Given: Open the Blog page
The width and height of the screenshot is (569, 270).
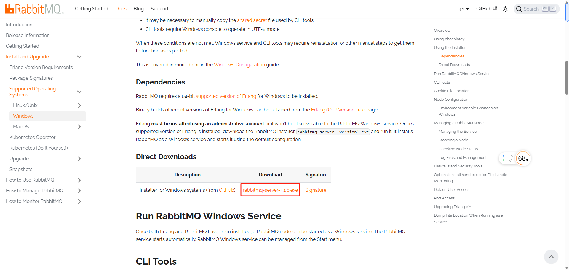Looking at the screenshot, I should (138, 9).
